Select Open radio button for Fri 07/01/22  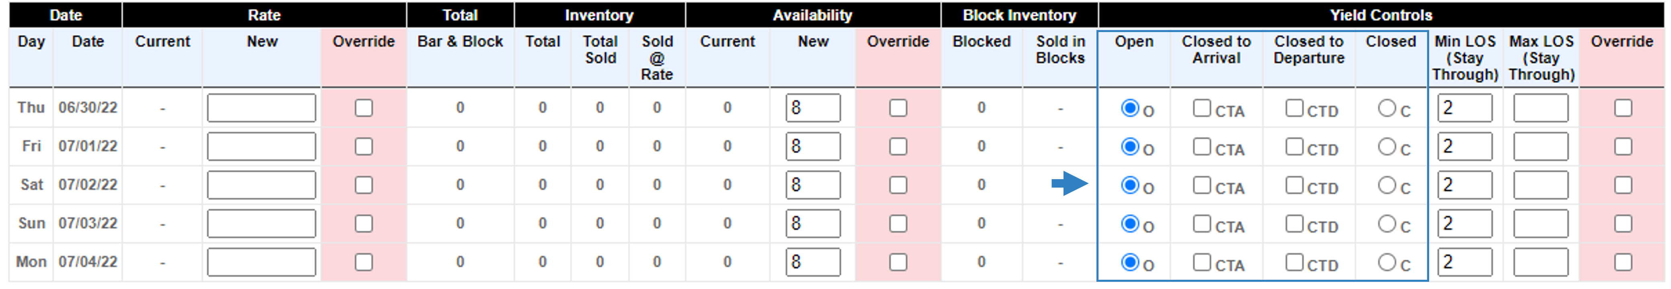(1130, 147)
